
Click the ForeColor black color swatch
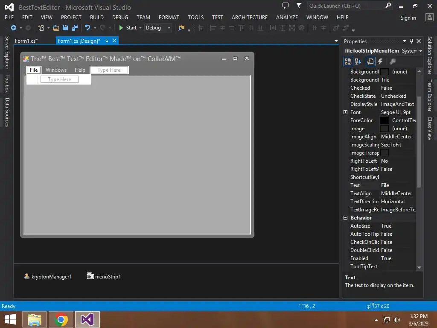tap(385, 120)
